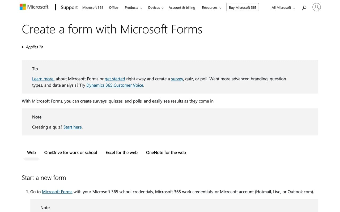Click the page title Create a form with Microsoft Forms
The height and width of the screenshot is (212, 340).
tap(112, 29)
